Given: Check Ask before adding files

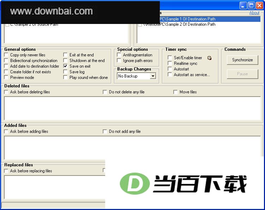Looking at the screenshot, I should point(6,131).
